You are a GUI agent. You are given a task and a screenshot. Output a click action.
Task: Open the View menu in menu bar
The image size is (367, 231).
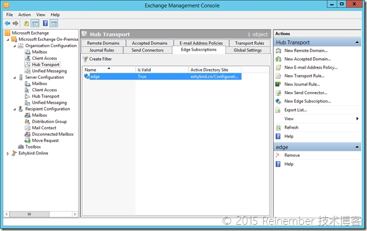point(40,15)
